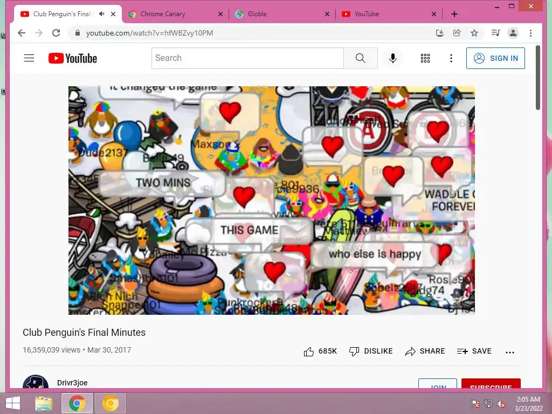The image size is (552, 414).
Task: Reload the current YouTube page
Action: point(56,33)
